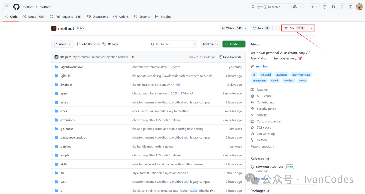View the 340 watching link

click(266, 134)
